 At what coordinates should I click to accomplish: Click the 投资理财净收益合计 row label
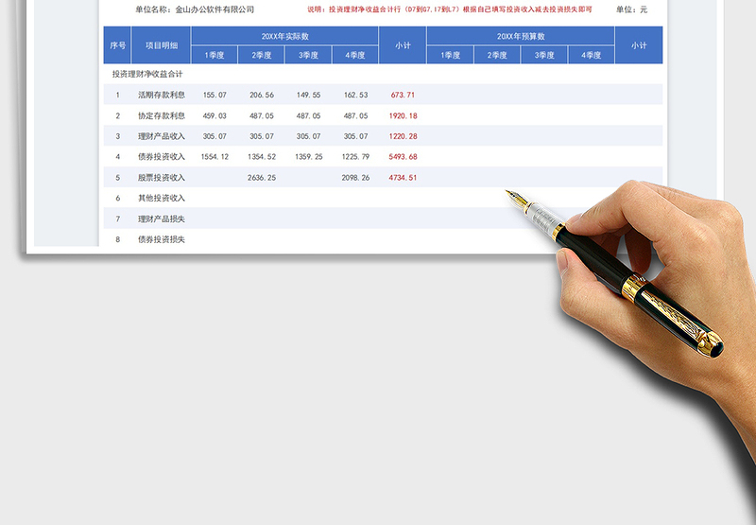(147, 74)
